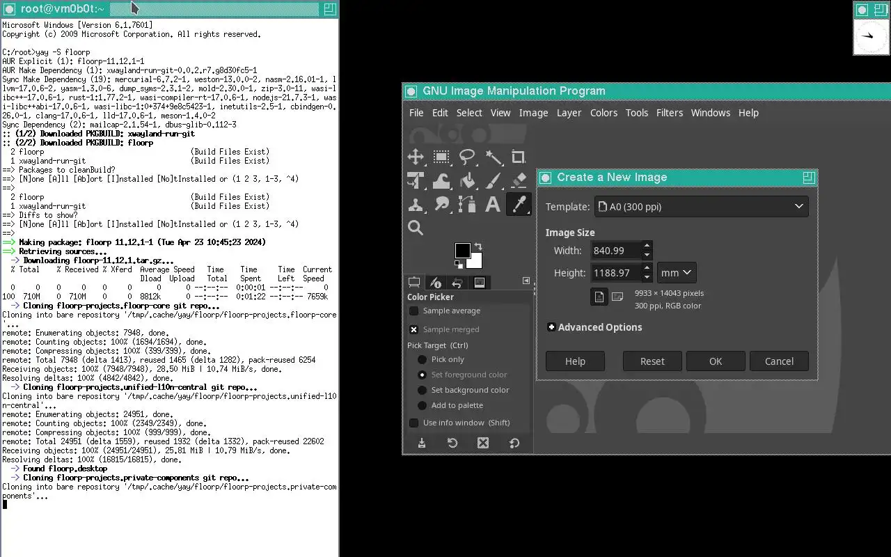Click the white background color swatch
This screenshot has height=557, width=891.
pyautogui.click(x=476, y=261)
